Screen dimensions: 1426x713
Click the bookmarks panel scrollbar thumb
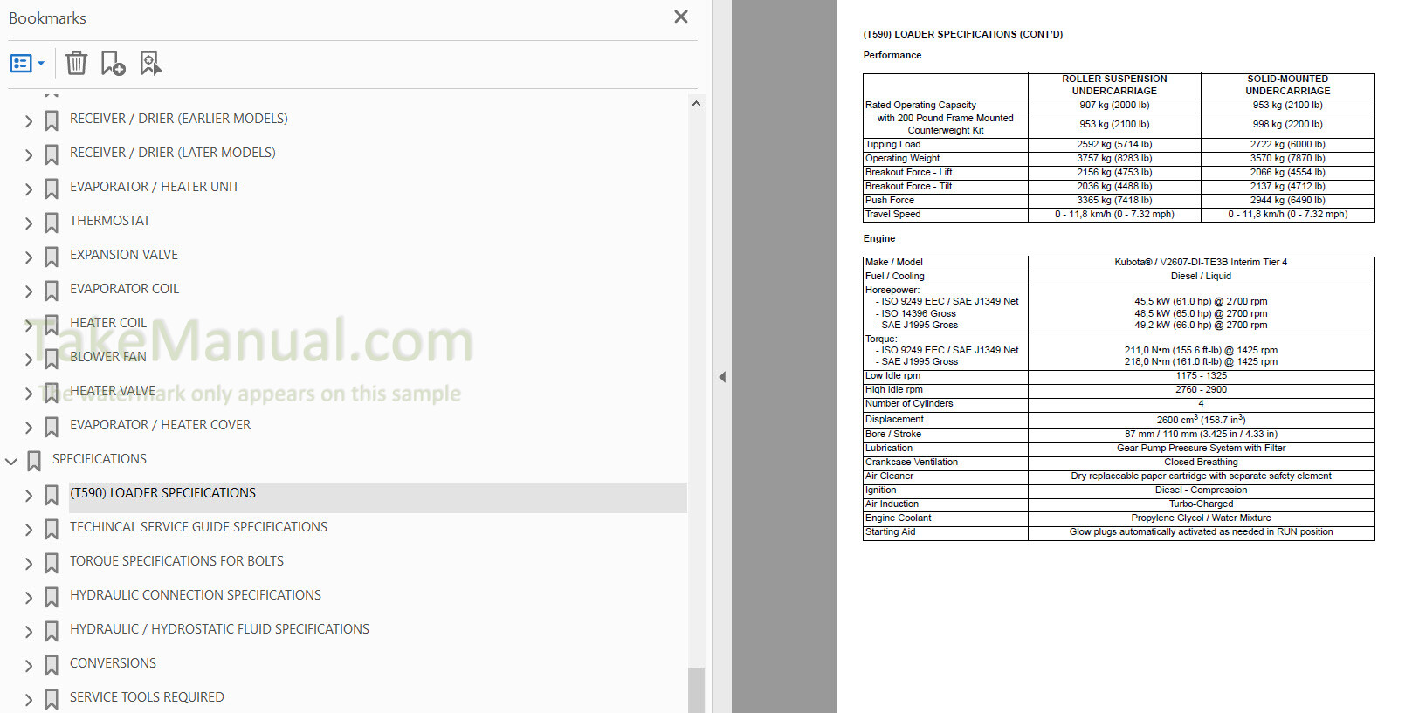click(x=696, y=690)
